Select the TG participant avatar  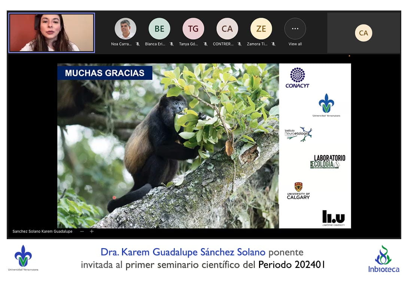pos(193,29)
